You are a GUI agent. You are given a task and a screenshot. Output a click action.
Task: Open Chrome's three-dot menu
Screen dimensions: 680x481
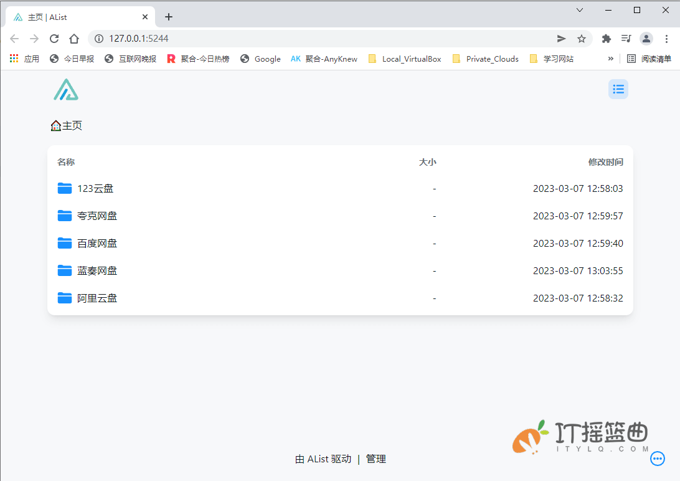668,38
